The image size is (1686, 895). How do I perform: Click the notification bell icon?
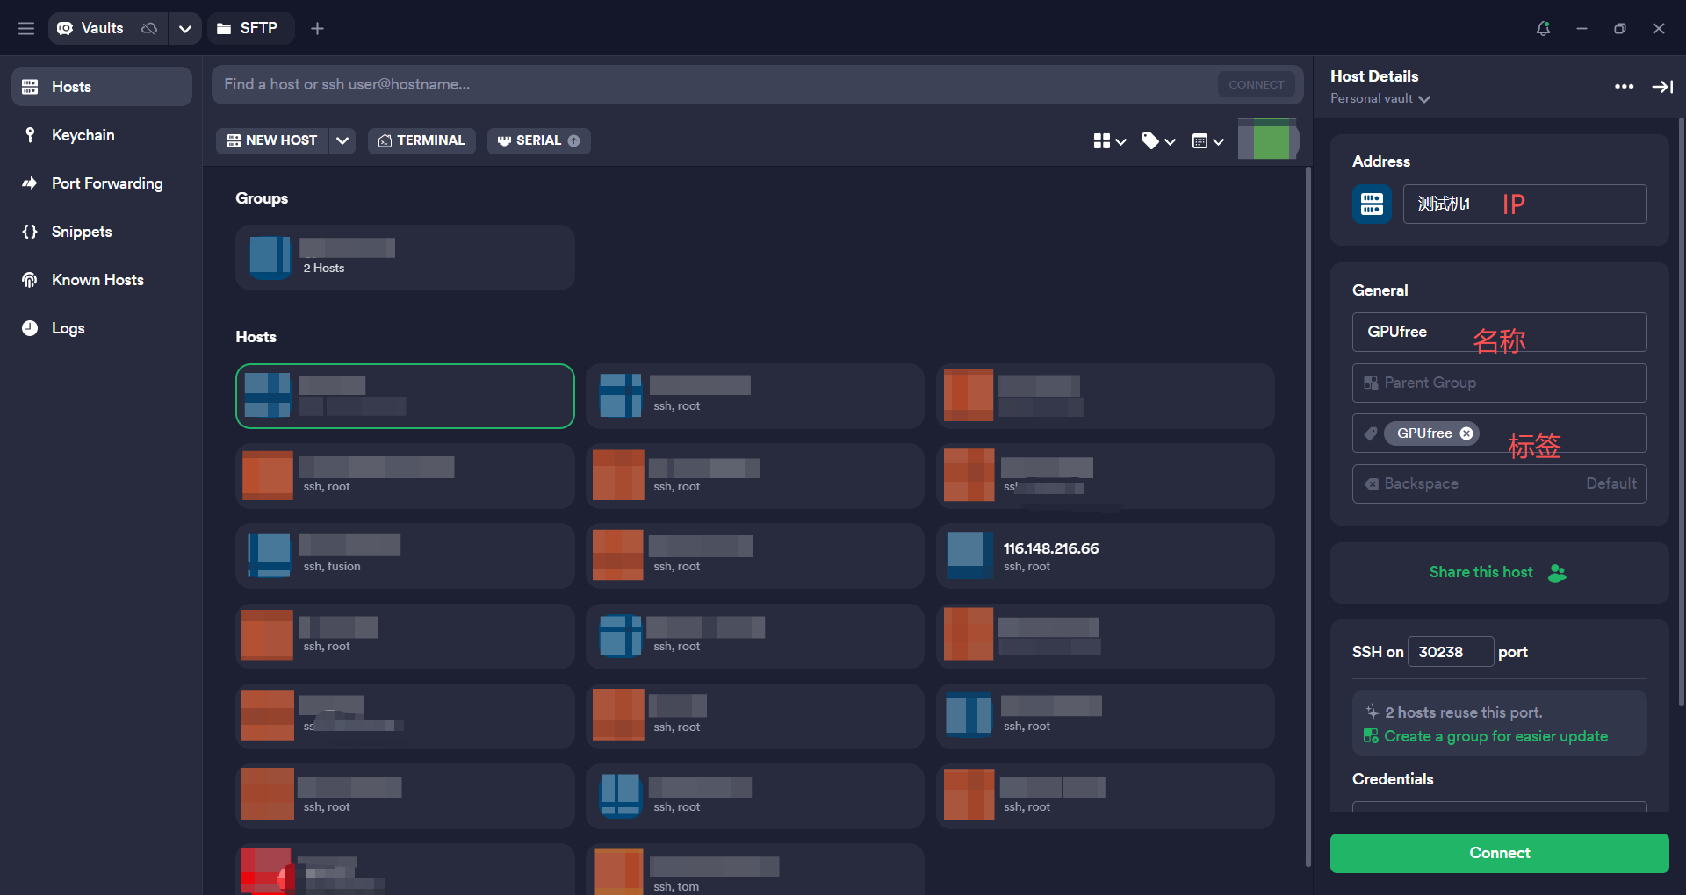pos(1543,28)
